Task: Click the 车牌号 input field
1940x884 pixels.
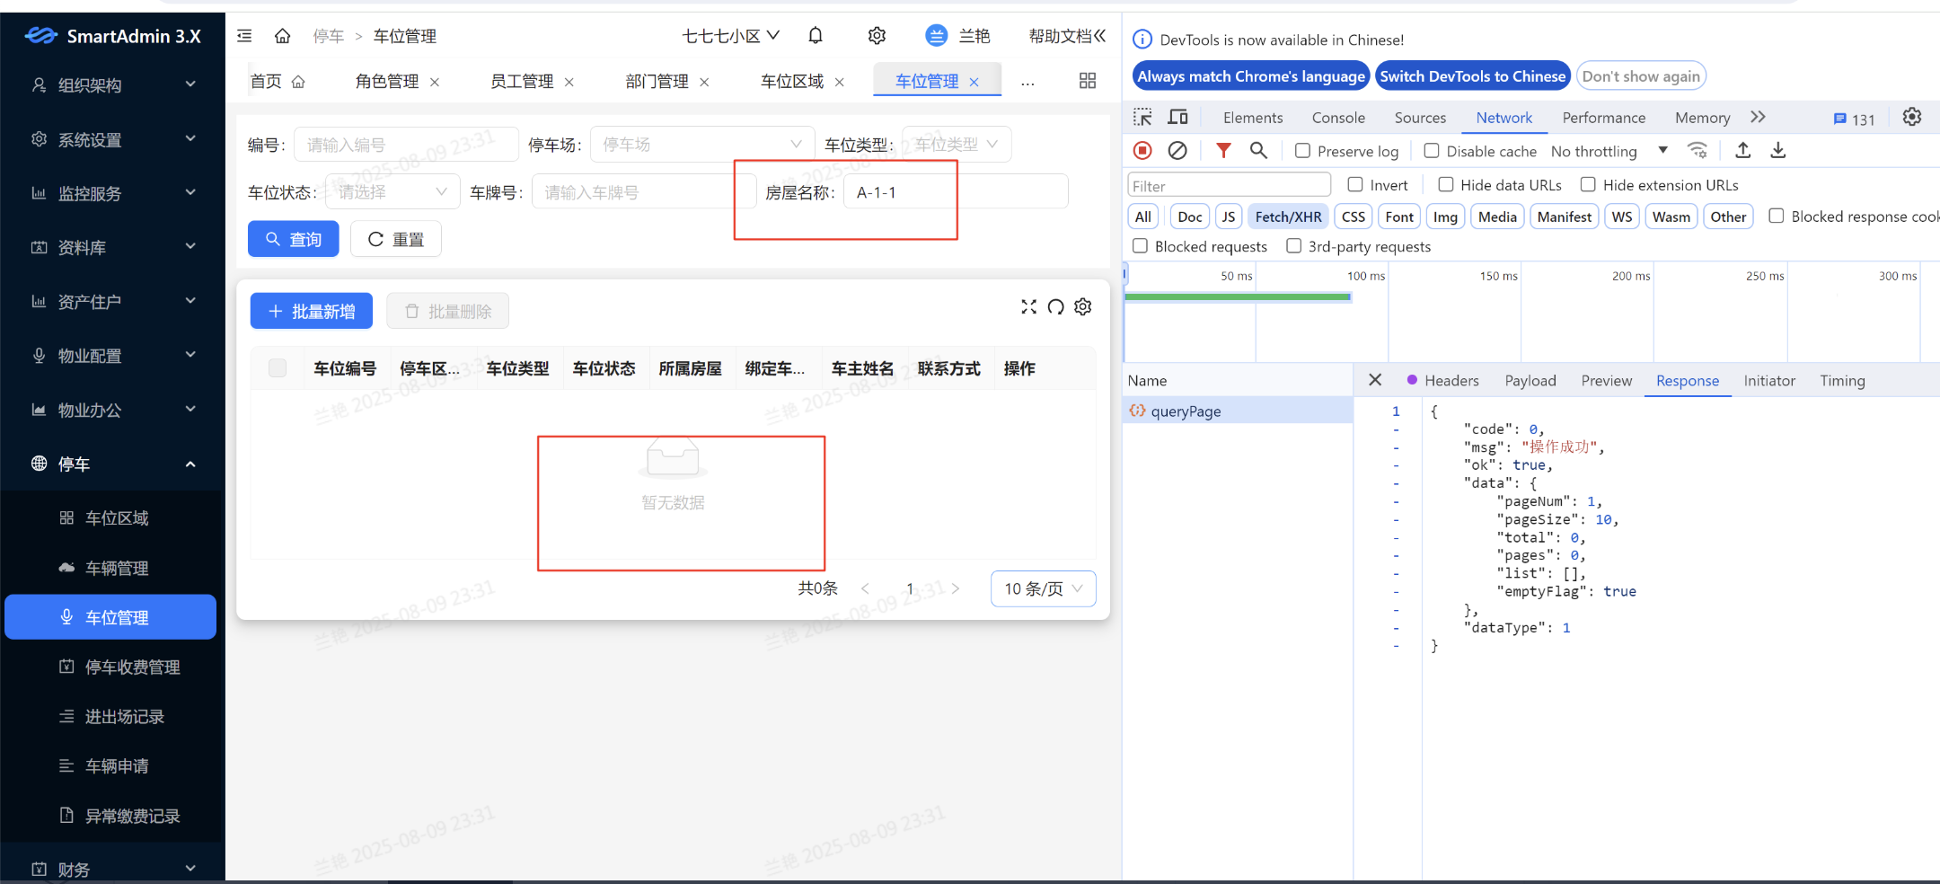Action: pos(640,190)
